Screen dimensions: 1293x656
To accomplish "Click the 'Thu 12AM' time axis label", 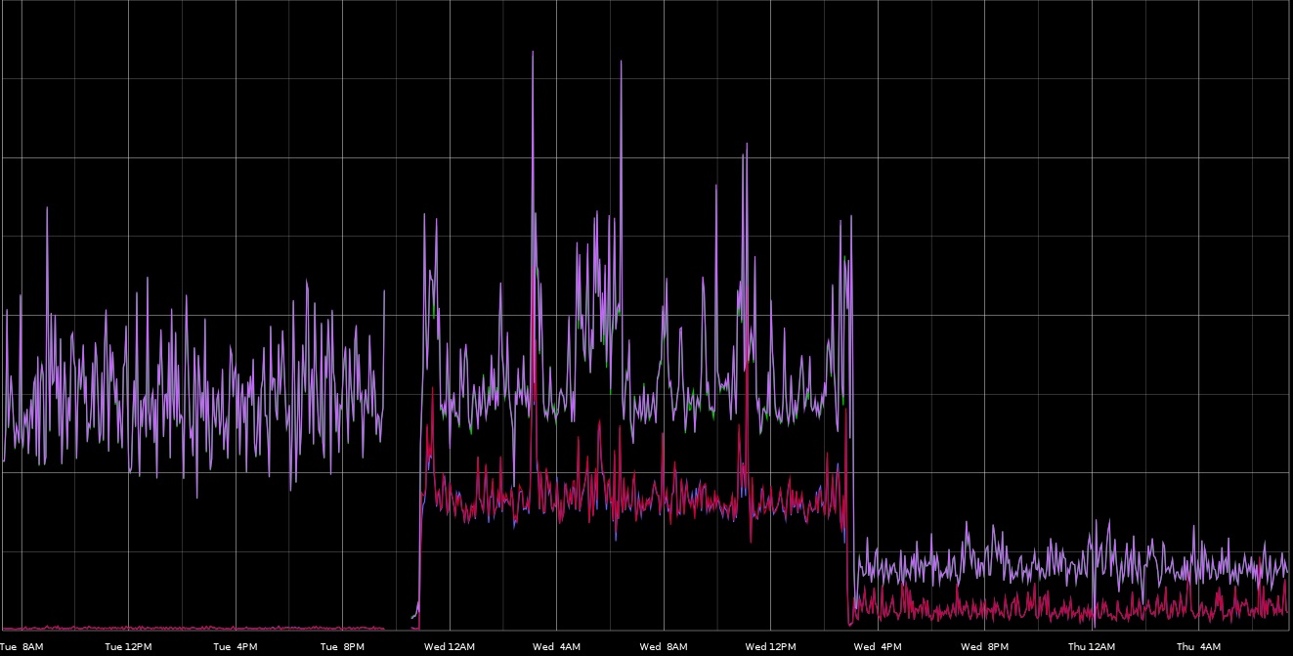I will coord(1092,647).
